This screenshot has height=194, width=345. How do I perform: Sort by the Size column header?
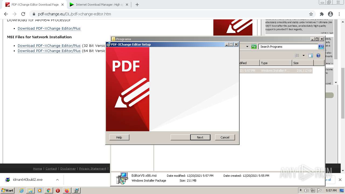coord(303,63)
